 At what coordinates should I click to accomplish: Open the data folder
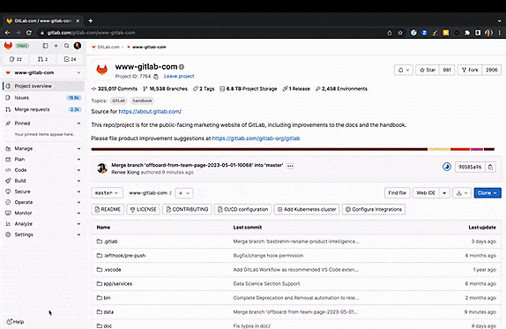click(x=108, y=312)
